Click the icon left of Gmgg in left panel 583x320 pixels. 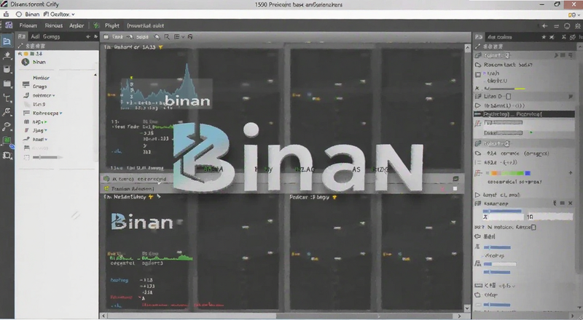(26, 86)
